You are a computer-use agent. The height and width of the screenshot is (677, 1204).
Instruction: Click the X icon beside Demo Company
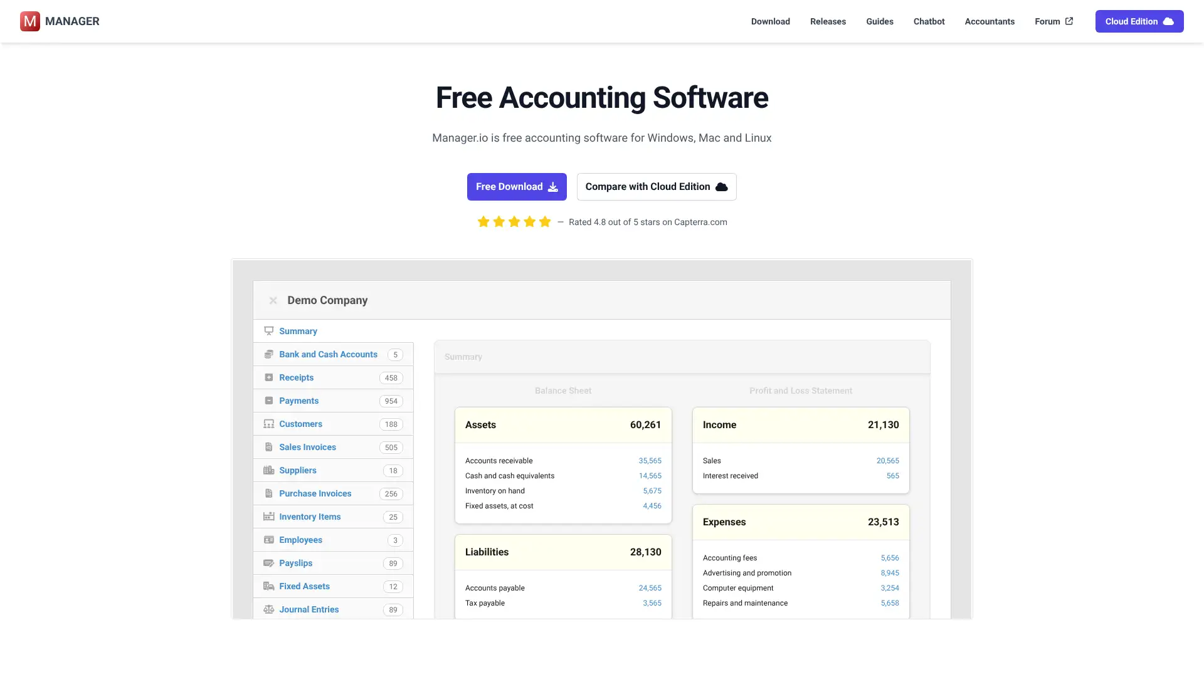click(273, 300)
